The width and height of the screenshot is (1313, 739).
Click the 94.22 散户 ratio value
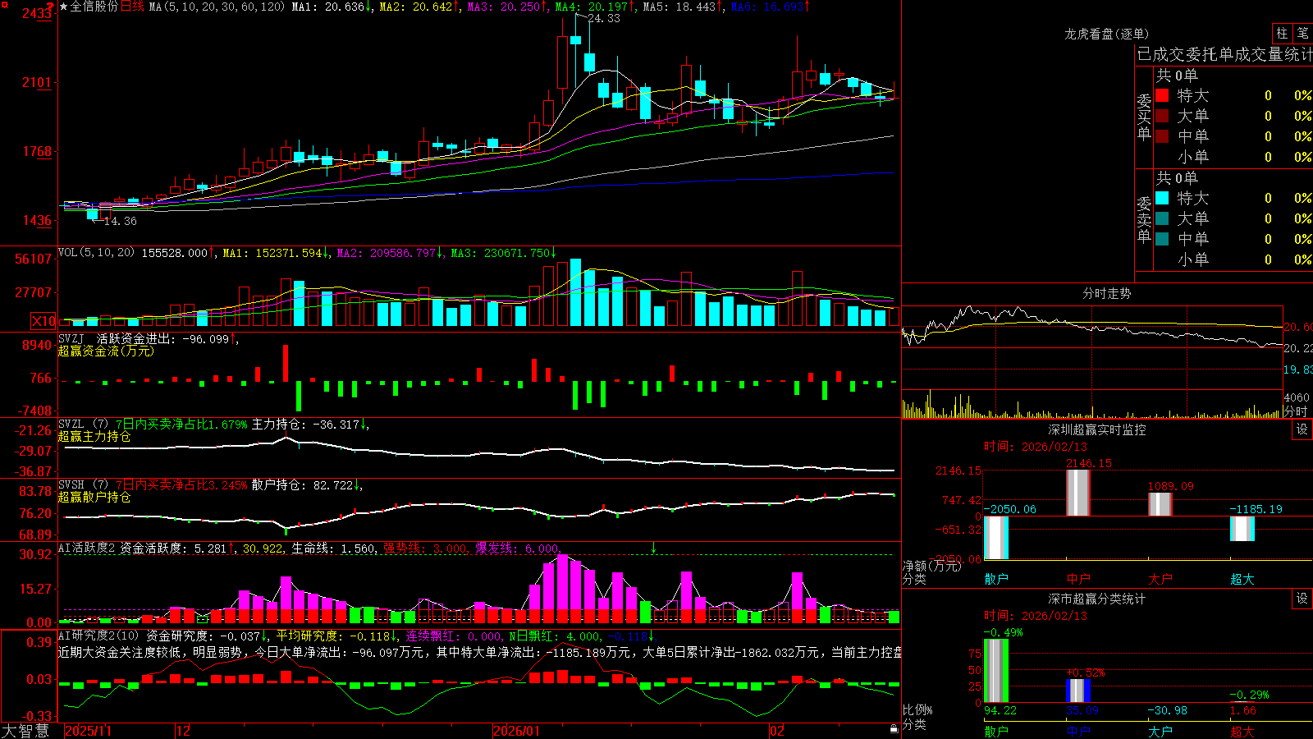tap(1000, 710)
